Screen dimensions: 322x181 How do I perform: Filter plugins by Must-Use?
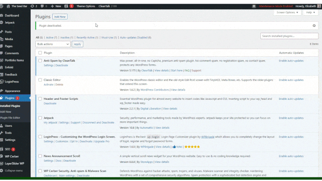point(109,37)
